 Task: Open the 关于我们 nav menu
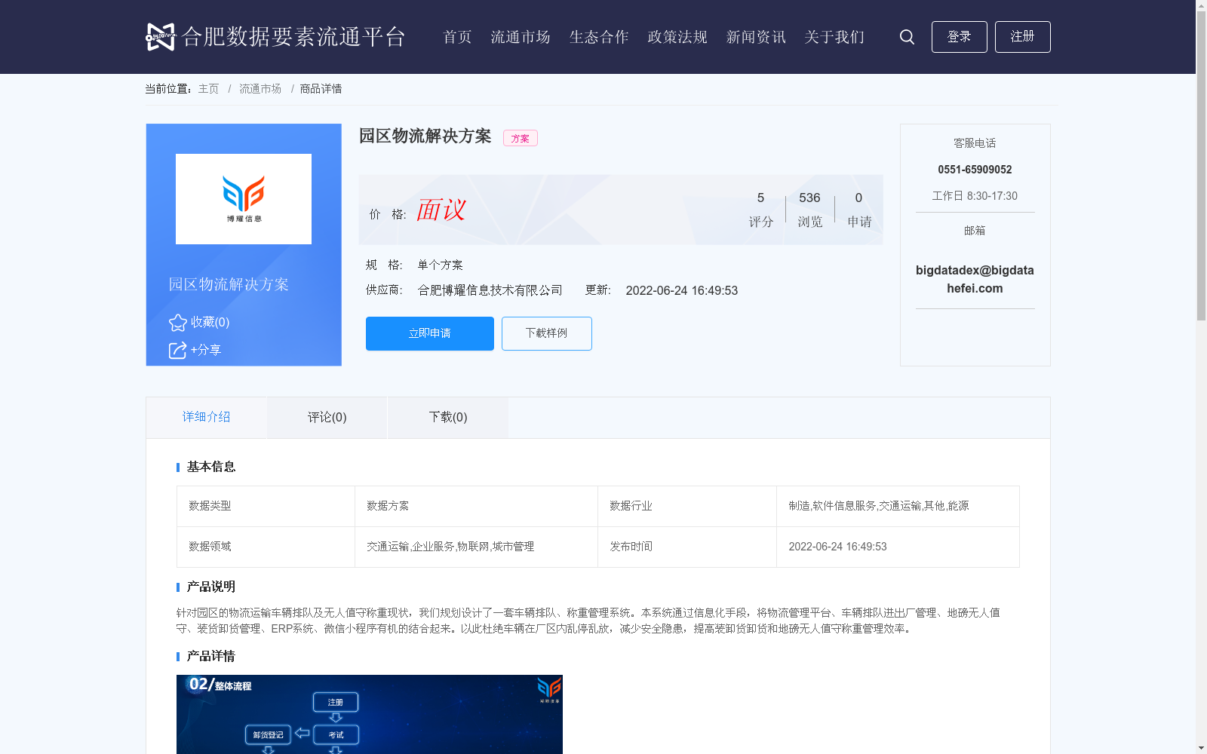tap(834, 37)
